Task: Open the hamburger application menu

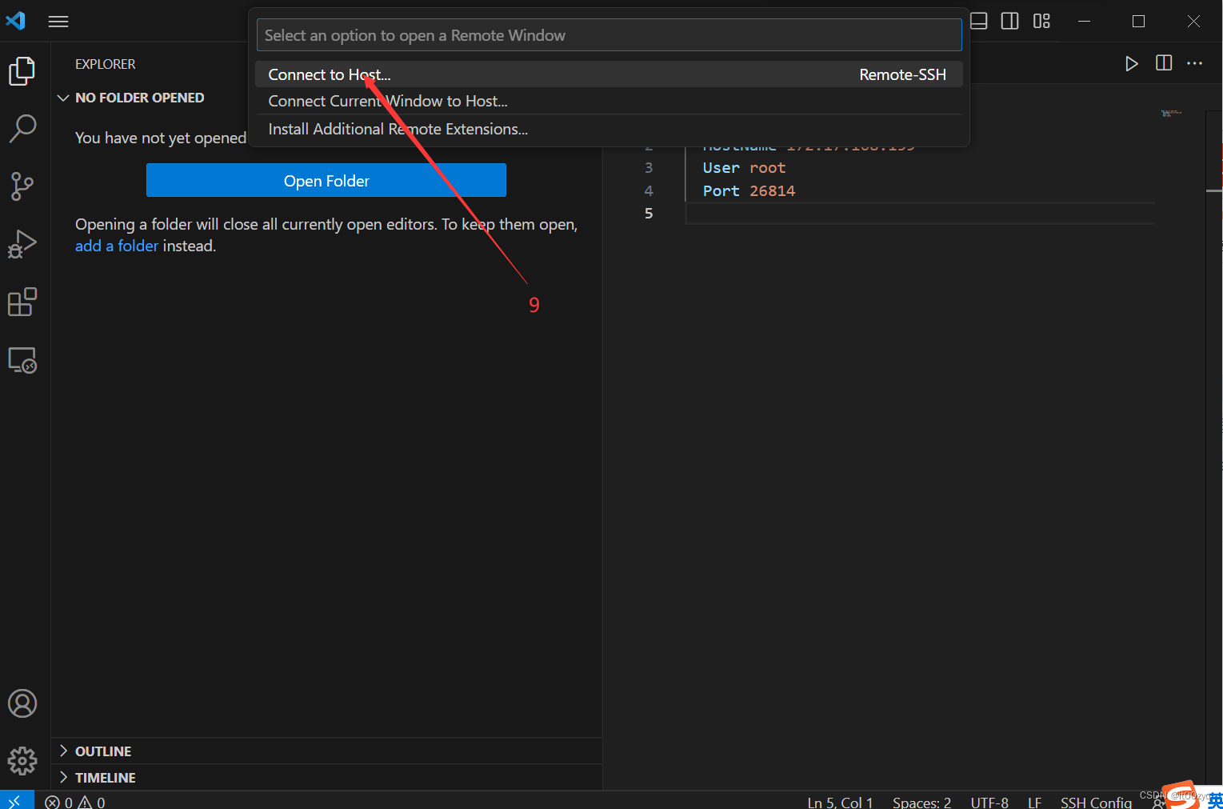Action: coord(58,22)
